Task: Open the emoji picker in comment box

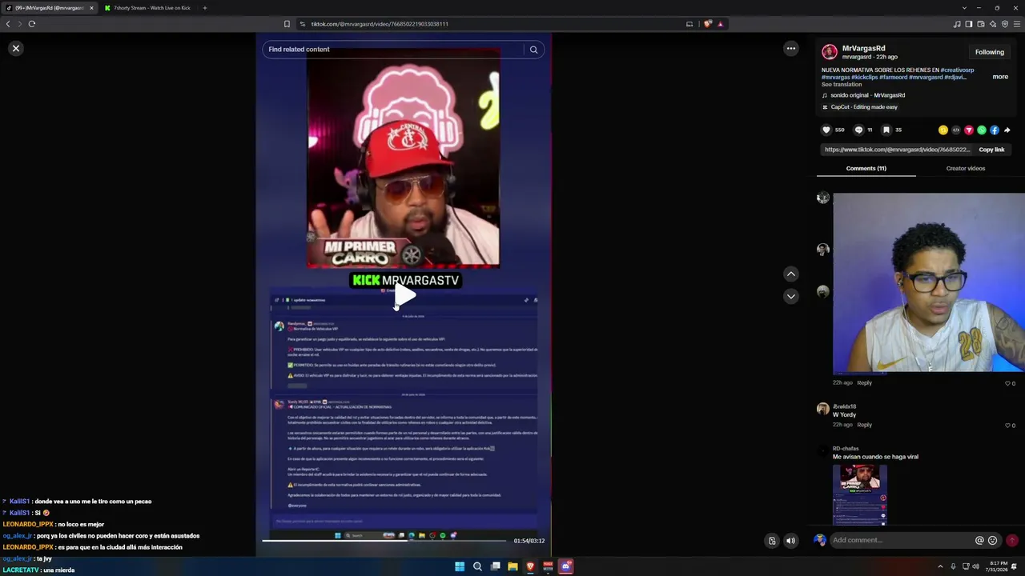Action: click(x=993, y=540)
